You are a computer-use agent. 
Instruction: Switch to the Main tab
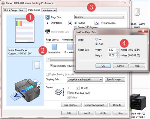[22, 10]
